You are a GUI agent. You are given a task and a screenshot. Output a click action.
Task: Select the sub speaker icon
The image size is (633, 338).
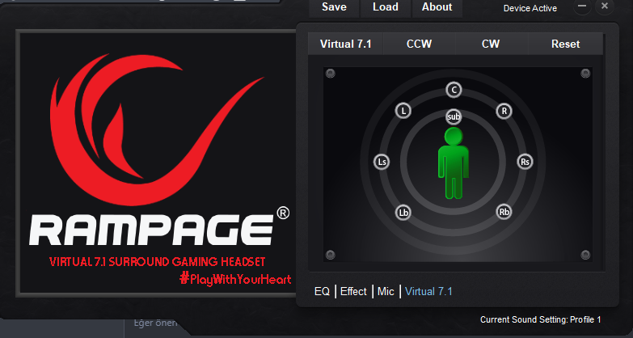(454, 116)
